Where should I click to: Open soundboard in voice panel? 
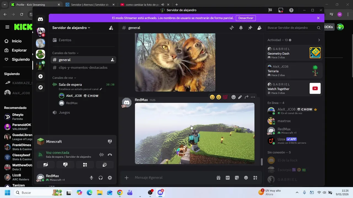click(x=105, y=165)
